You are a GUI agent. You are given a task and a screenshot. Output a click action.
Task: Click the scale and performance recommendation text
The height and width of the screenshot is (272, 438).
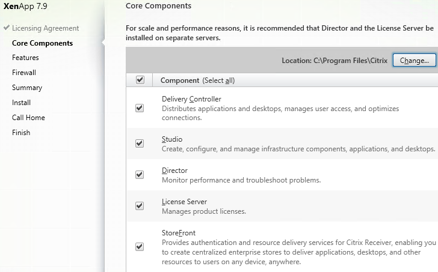tap(280, 33)
